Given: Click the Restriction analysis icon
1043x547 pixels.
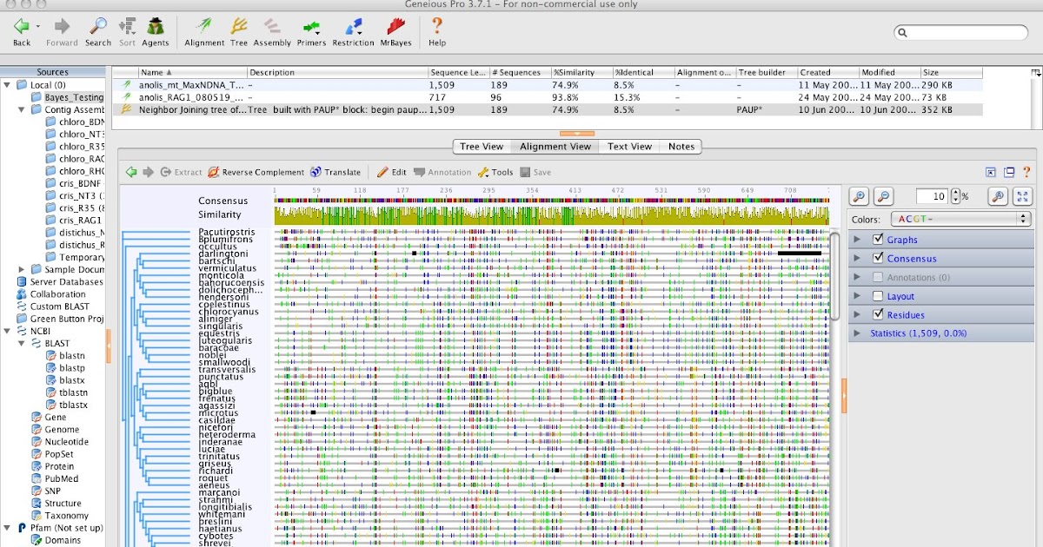Looking at the screenshot, I should pos(353,31).
